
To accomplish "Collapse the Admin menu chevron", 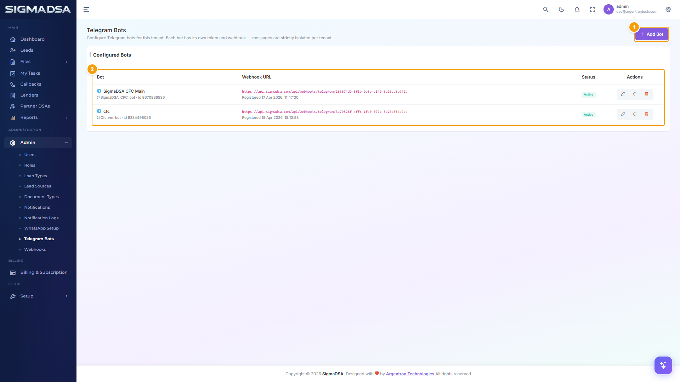I will pyautogui.click(x=66, y=143).
